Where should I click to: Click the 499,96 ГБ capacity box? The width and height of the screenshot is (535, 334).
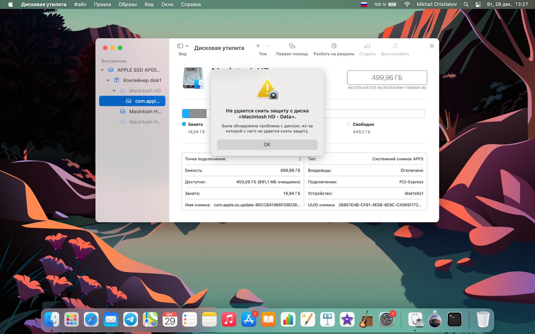tap(387, 78)
